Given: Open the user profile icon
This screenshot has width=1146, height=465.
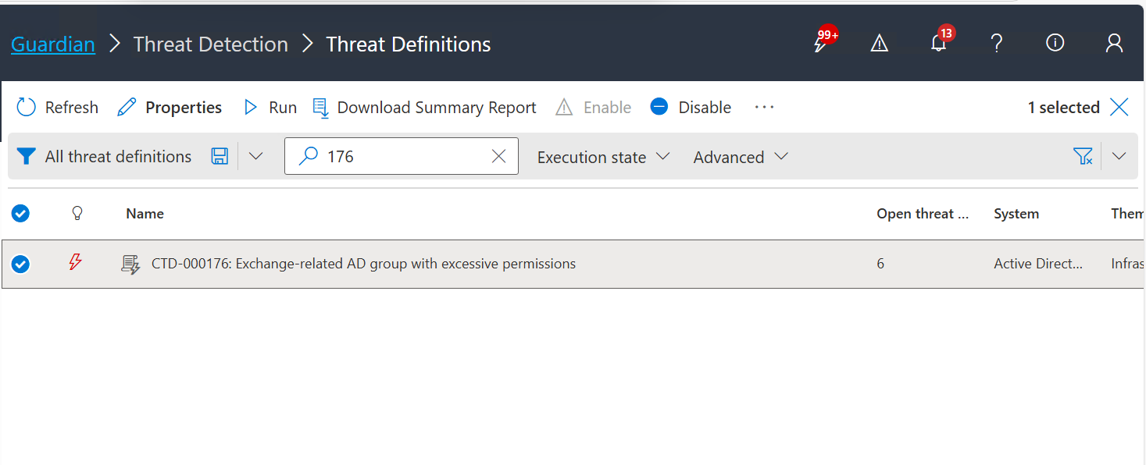Looking at the screenshot, I should (1114, 44).
